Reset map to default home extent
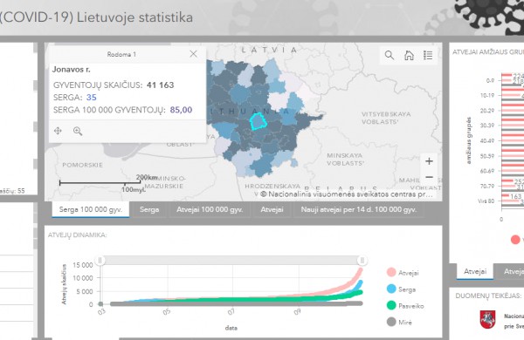This screenshot has height=340, width=524. (x=409, y=55)
